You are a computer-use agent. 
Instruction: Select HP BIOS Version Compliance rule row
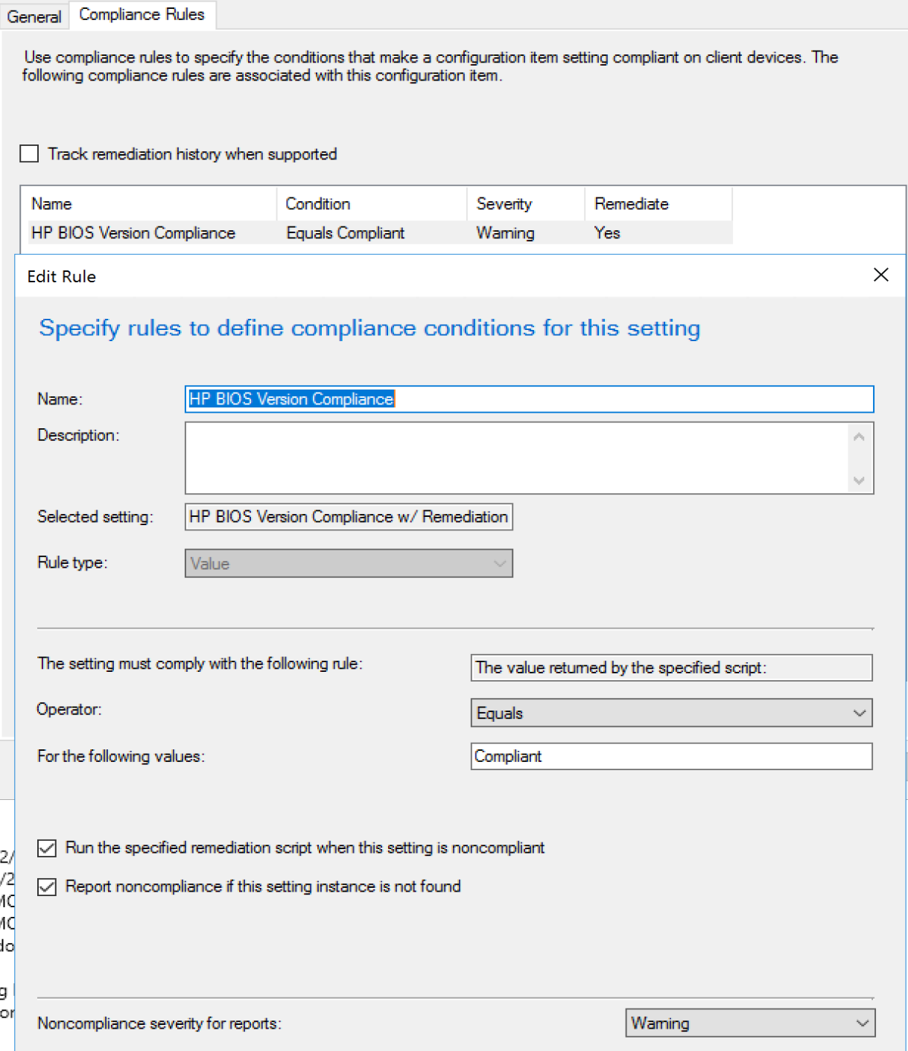point(133,233)
